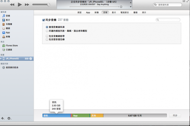The width and height of the screenshot is (190, 126).
Task: Enable 包含語音備忘錄 checkbox
Action: point(47,39)
